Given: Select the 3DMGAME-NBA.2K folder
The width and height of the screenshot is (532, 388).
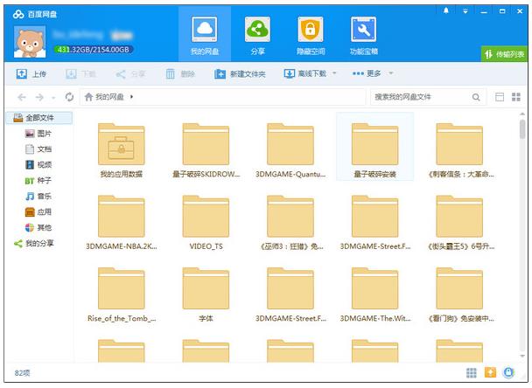Looking at the screenshot, I should (x=121, y=223).
